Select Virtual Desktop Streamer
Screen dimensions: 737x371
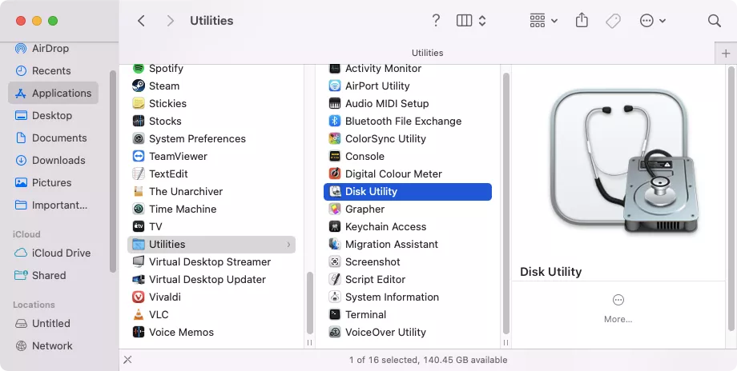(211, 261)
